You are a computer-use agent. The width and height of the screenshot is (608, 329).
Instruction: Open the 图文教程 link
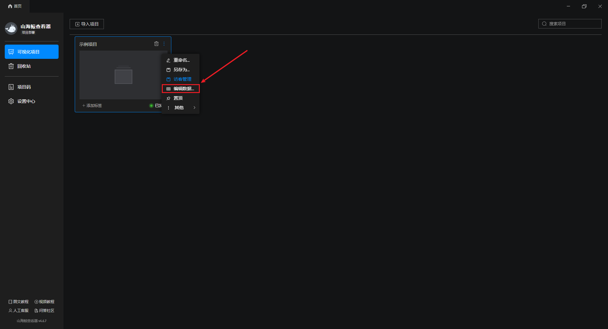(19, 302)
